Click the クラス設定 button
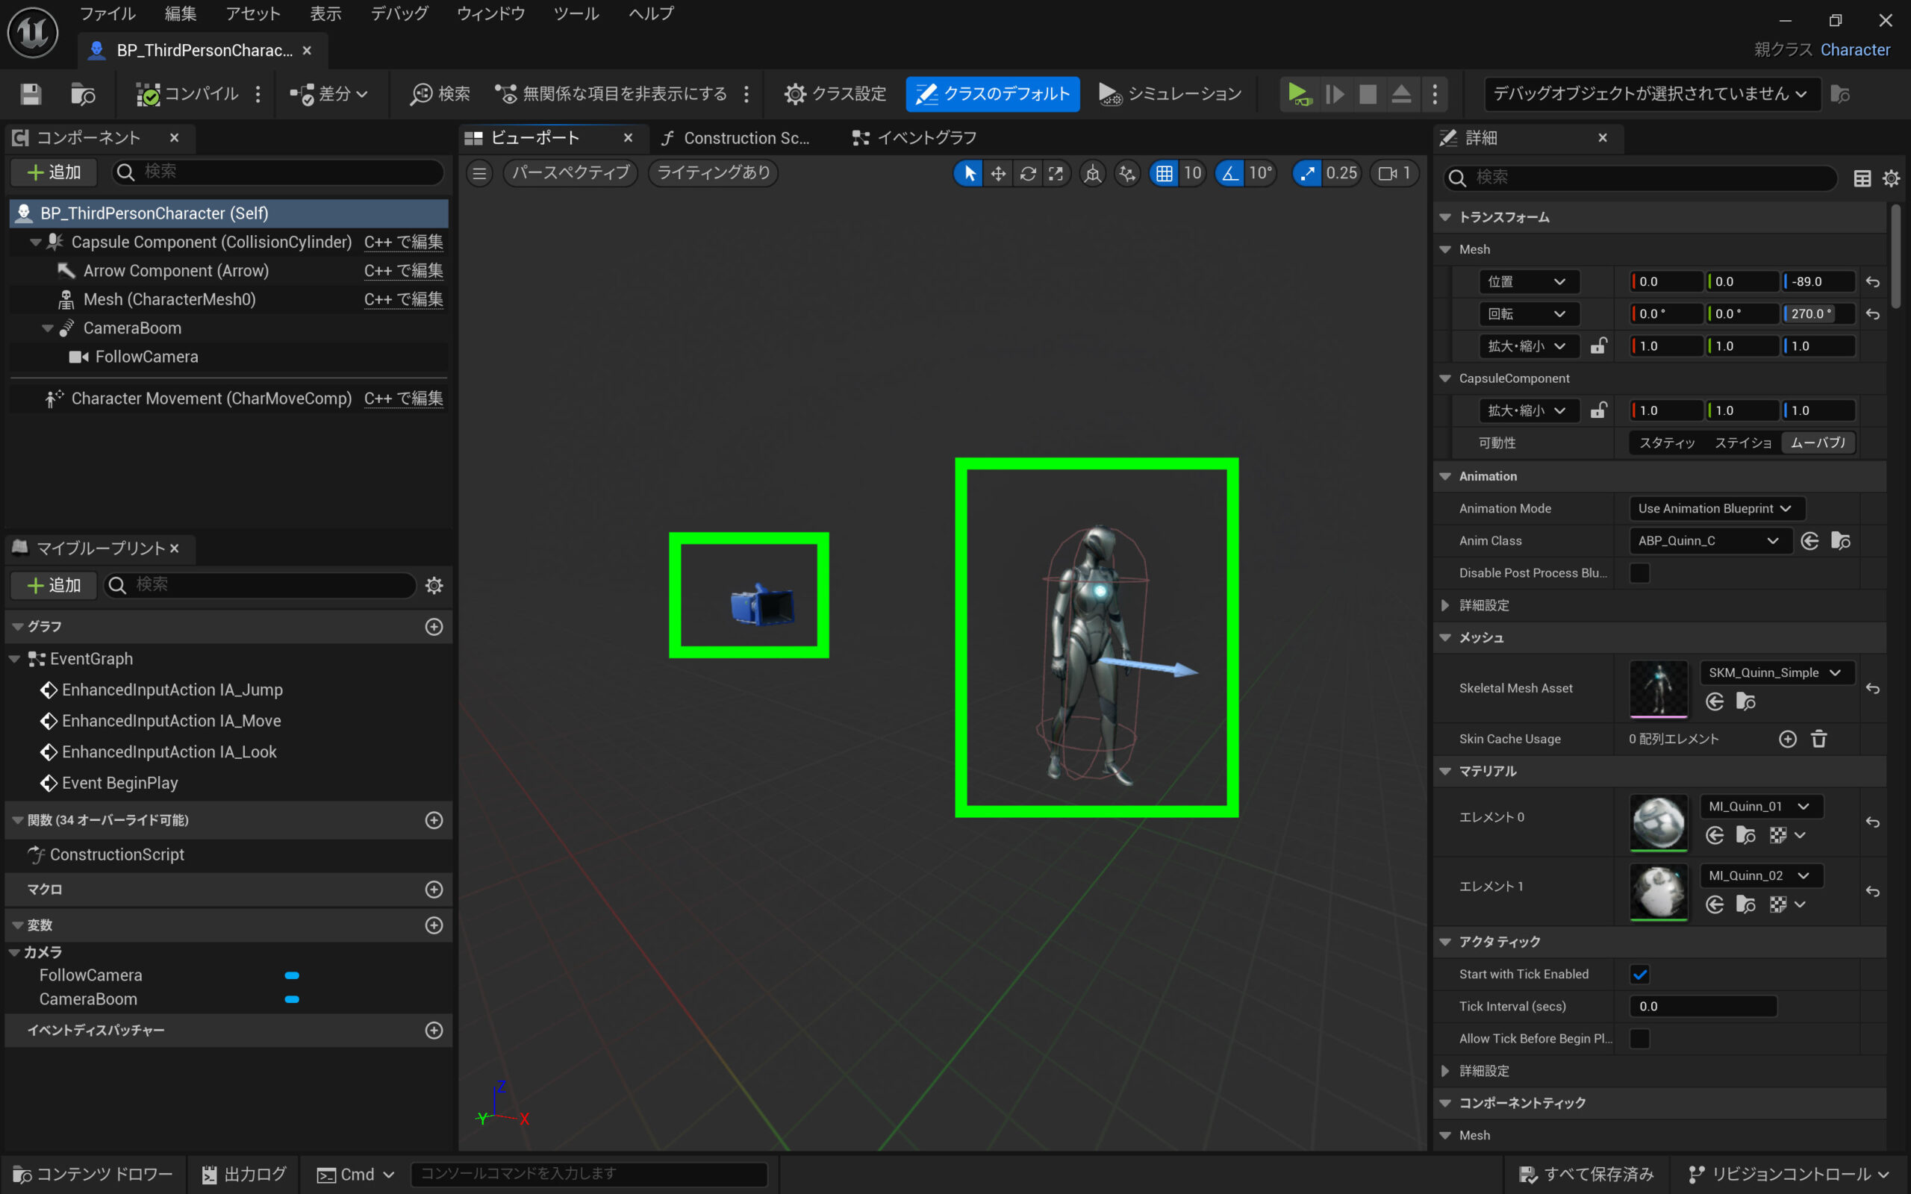This screenshot has height=1194, width=1911. (x=835, y=94)
